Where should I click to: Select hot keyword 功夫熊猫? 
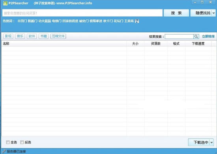[45, 21]
